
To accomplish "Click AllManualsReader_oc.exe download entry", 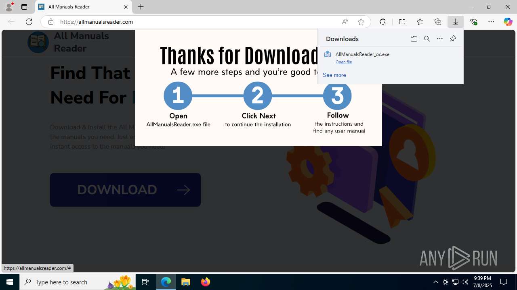I will tap(390, 58).
